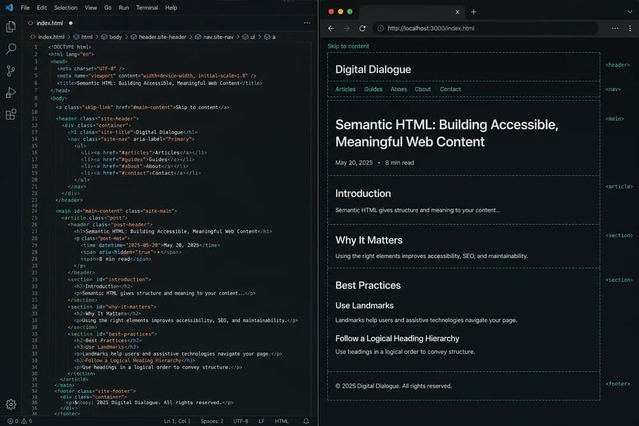
Task: Open the File menu
Action: pyautogui.click(x=26, y=7)
